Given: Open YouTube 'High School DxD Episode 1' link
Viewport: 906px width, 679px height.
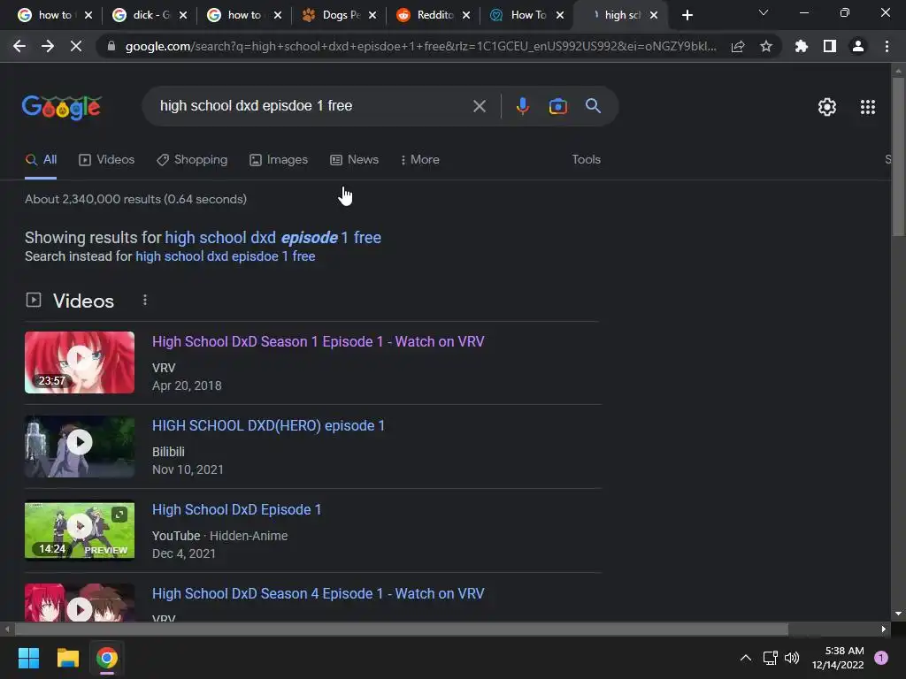Looking at the screenshot, I should tap(236, 510).
